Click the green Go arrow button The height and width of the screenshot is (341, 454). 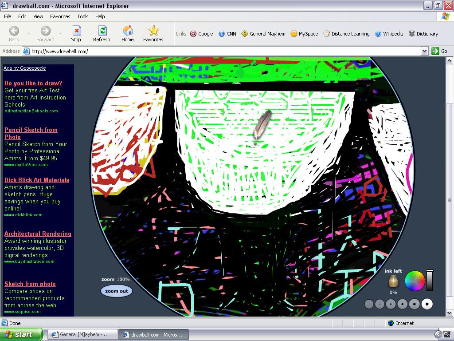pos(435,51)
